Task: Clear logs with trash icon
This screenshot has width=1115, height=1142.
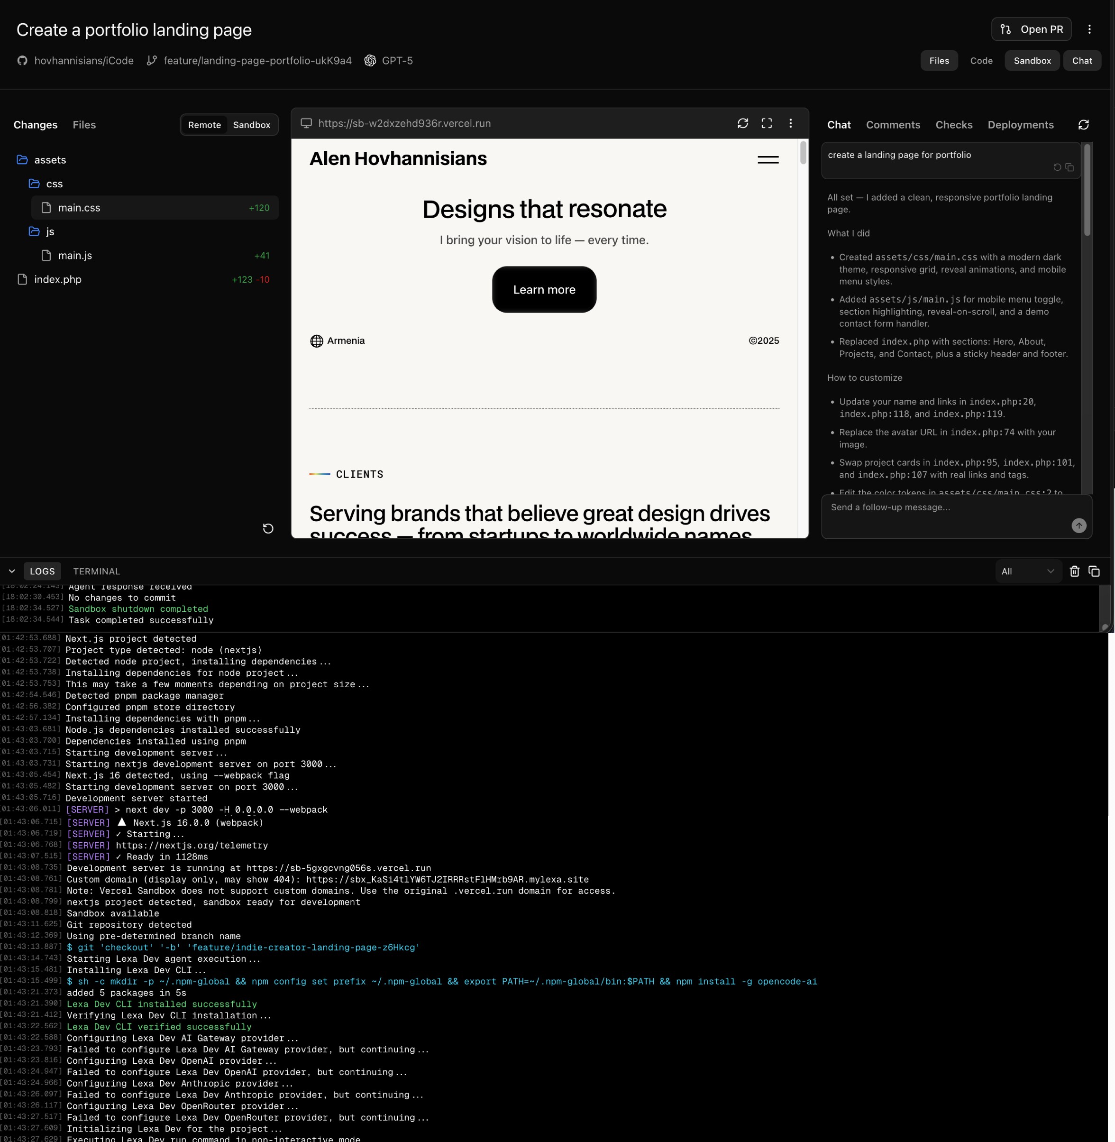Action: coord(1074,571)
